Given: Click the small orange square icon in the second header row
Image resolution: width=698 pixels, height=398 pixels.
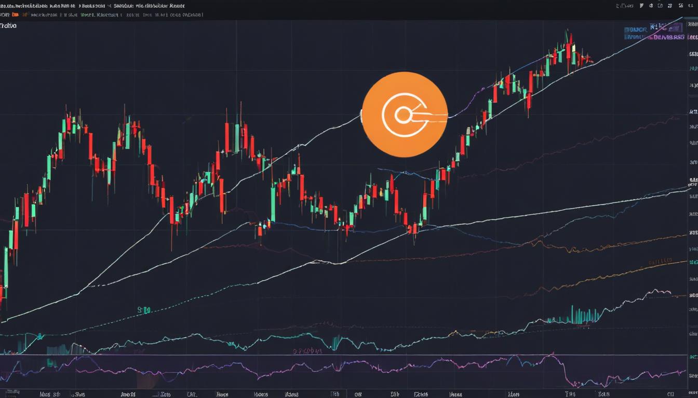Looking at the screenshot, I should click(x=15, y=15).
